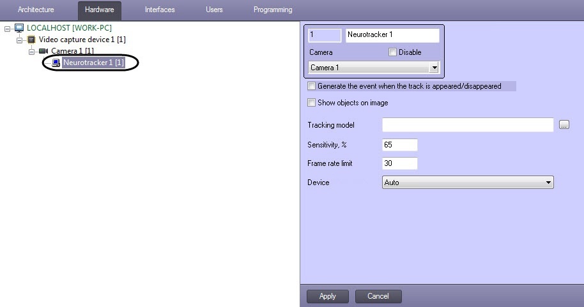Click the LOCALHOST computer icon in tree
This screenshot has height=307, width=584.
pyautogui.click(x=19, y=28)
